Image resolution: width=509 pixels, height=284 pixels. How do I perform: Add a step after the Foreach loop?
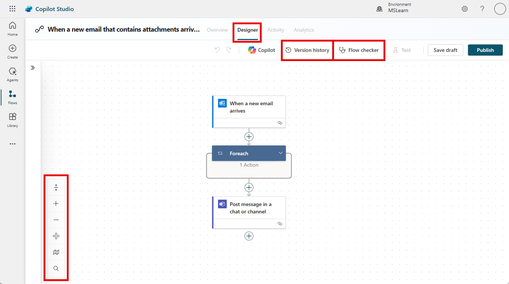249,187
